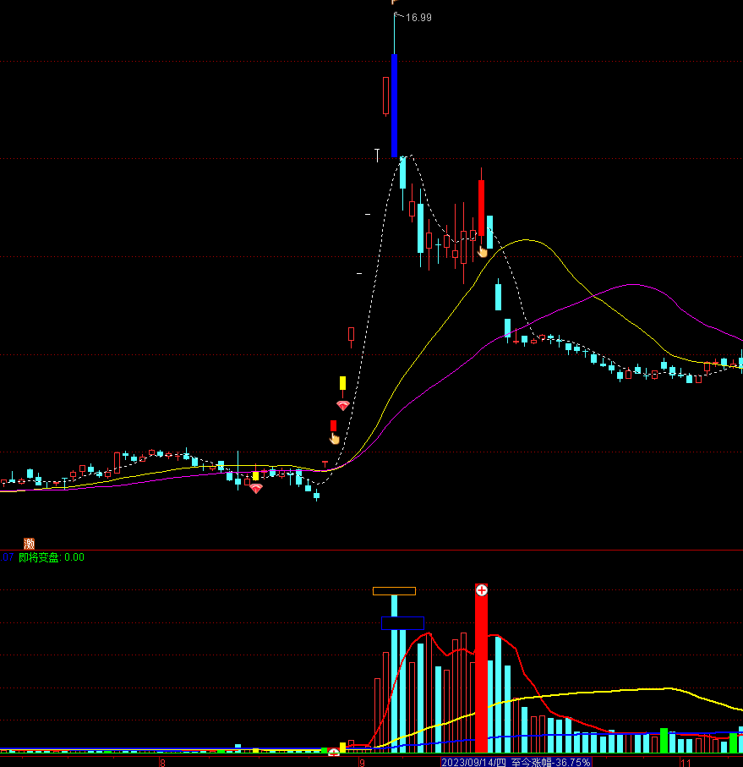The height and width of the screenshot is (767, 743).
Task: Click the red diamond in the consolidation zone
Action: (x=255, y=488)
